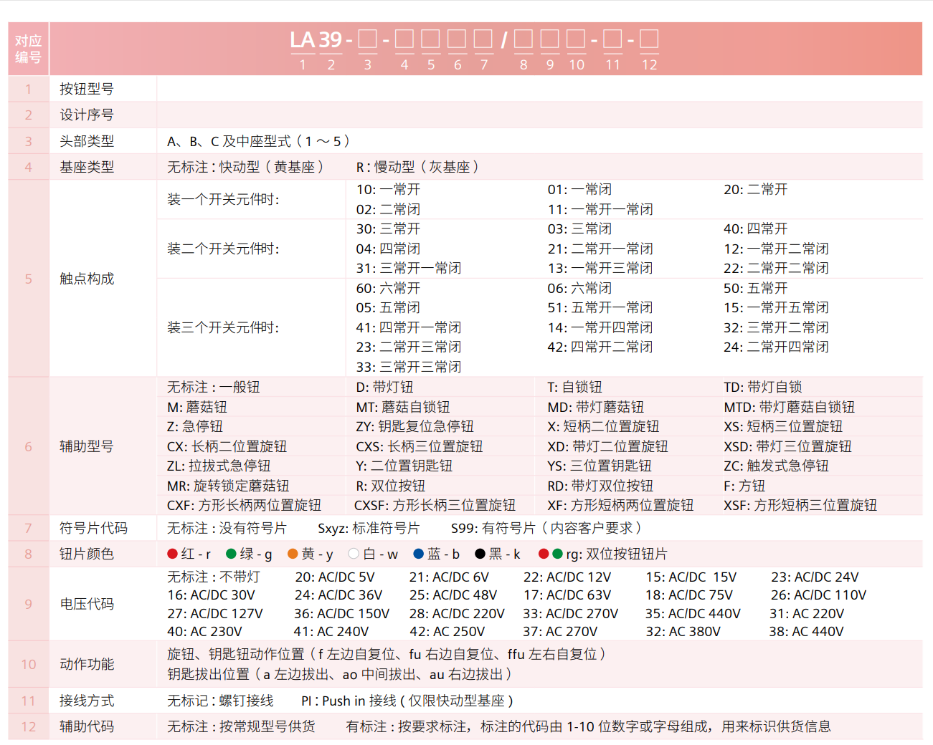Click 'F: 方钮'
The image size is (933, 745).
click(744, 486)
